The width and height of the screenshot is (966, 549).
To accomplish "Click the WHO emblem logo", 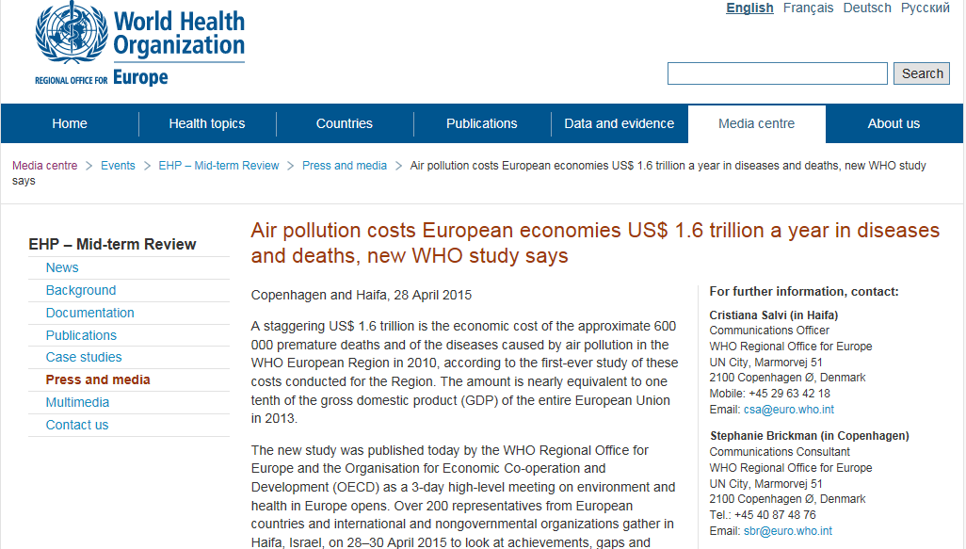I will click(x=72, y=33).
